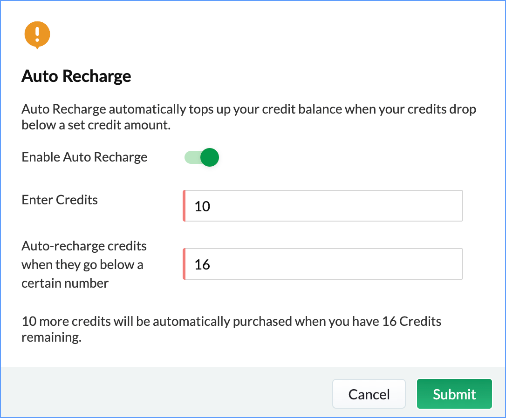
Task: Click the green knob of the toggle
Action: pyautogui.click(x=210, y=157)
